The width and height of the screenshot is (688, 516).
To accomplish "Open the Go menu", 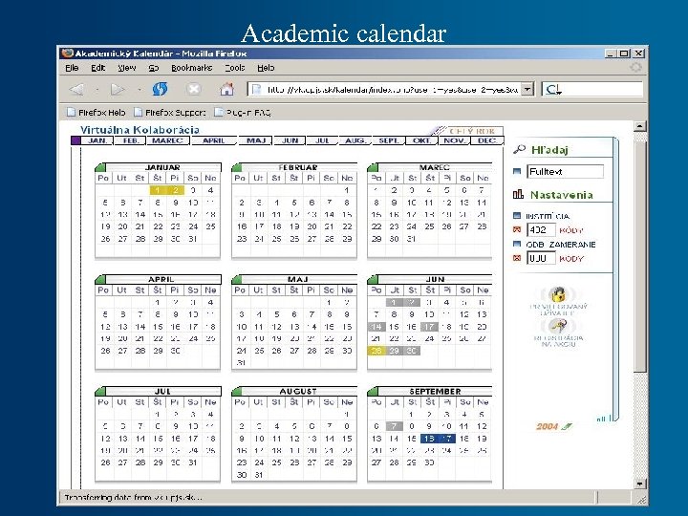I will 153,68.
